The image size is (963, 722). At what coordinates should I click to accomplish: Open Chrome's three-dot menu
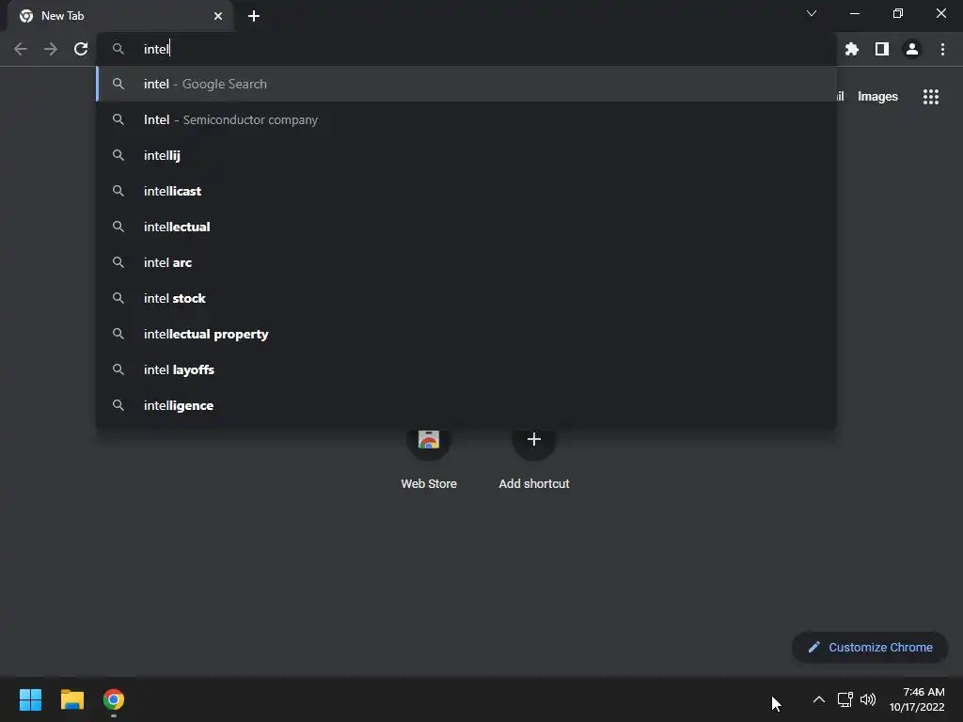click(x=942, y=49)
